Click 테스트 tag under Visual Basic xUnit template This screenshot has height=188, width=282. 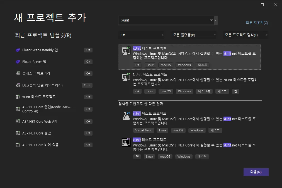point(215,130)
